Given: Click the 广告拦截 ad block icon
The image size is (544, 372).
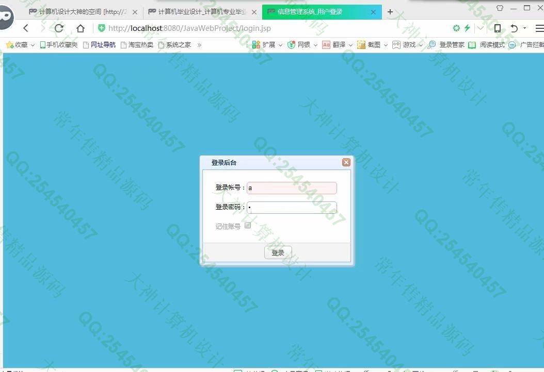Looking at the screenshot, I should point(512,45).
